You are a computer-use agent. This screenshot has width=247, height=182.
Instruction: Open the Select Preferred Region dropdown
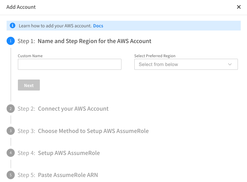(x=182, y=64)
